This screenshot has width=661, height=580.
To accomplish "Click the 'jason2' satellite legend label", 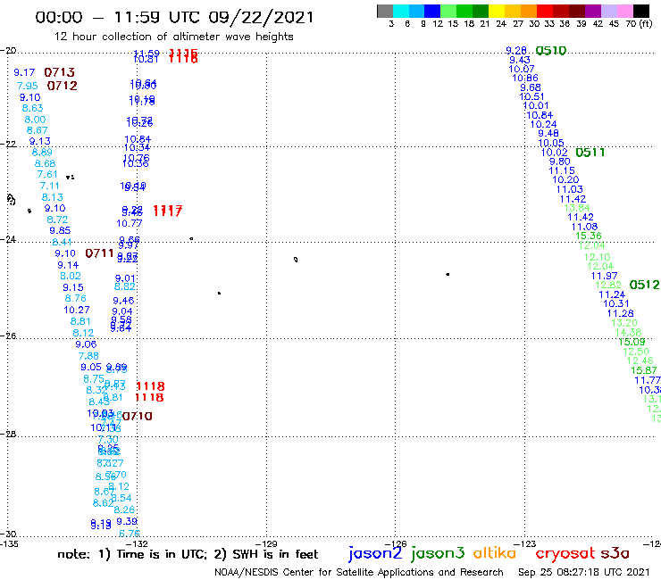I will pyautogui.click(x=375, y=553).
